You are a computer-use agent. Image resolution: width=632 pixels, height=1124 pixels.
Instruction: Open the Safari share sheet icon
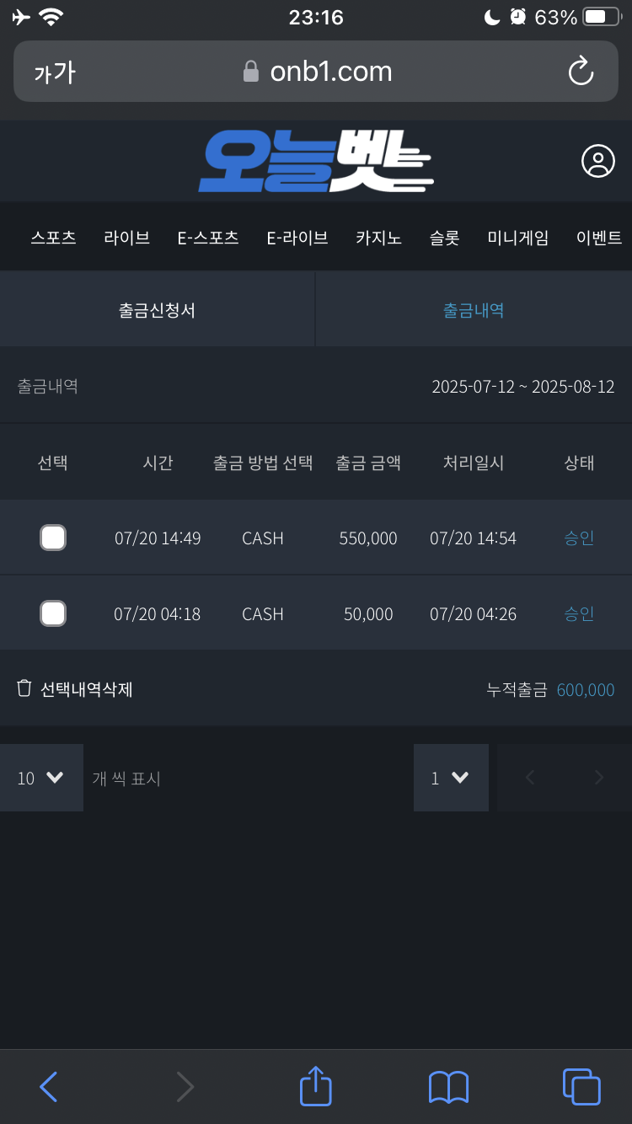click(315, 1087)
